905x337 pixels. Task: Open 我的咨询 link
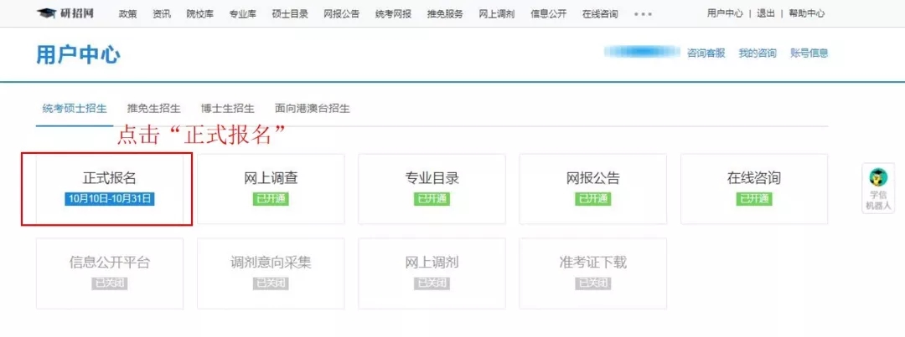click(758, 53)
